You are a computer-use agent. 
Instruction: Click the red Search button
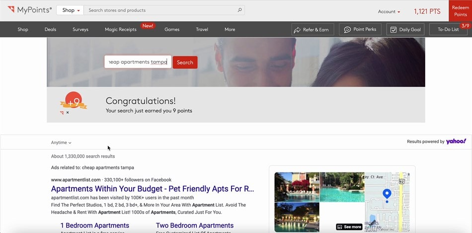185,62
